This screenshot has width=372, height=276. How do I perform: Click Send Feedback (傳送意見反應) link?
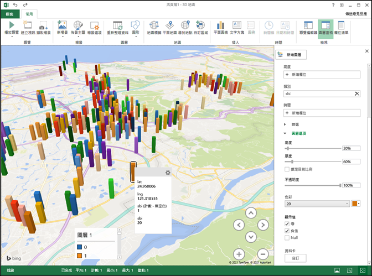pyautogui.click(x=356, y=14)
